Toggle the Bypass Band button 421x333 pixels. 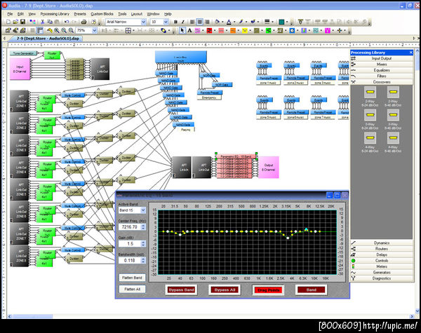point(181,290)
